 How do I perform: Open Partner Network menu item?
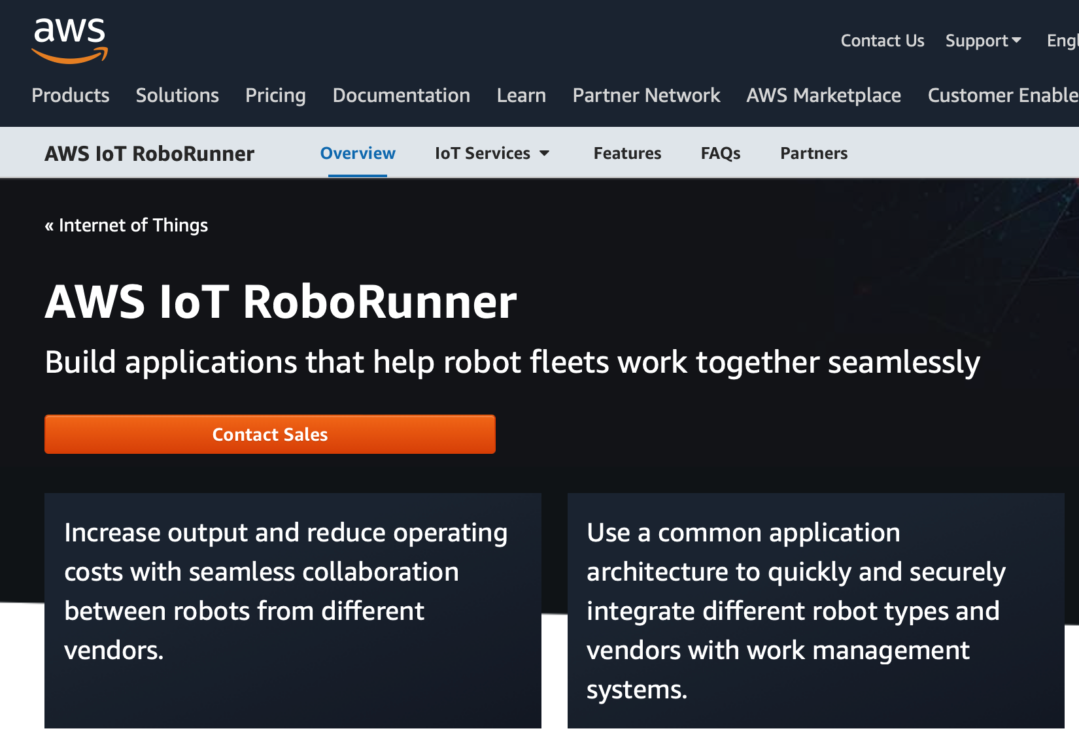pyautogui.click(x=646, y=95)
